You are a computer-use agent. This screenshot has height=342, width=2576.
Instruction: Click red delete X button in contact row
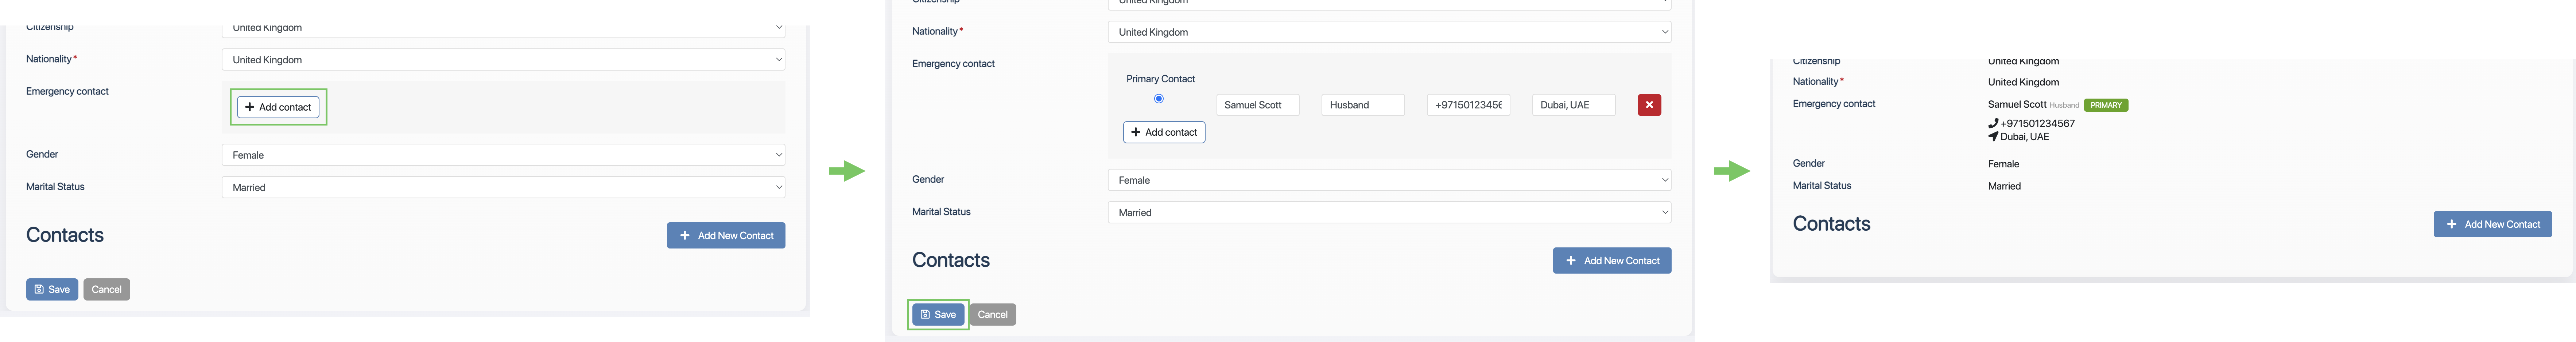coord(1649,105)
